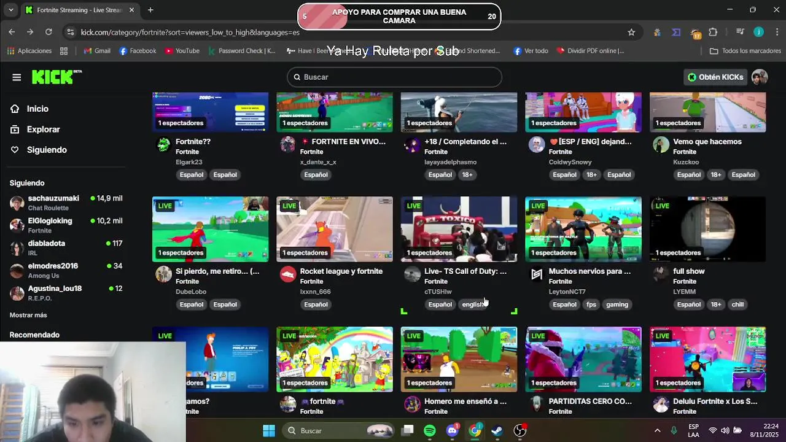
Task: Click the browser back arrow
Action: 12,32
